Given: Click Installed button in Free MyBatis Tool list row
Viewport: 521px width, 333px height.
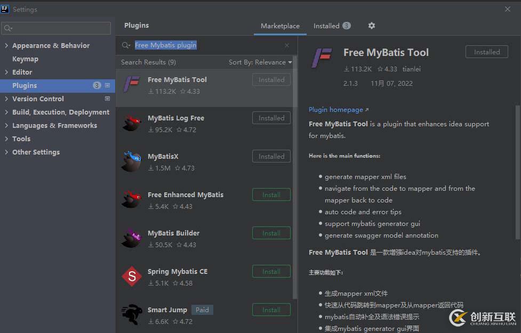Looking at the screenshot, I should (x=271, y=80).
